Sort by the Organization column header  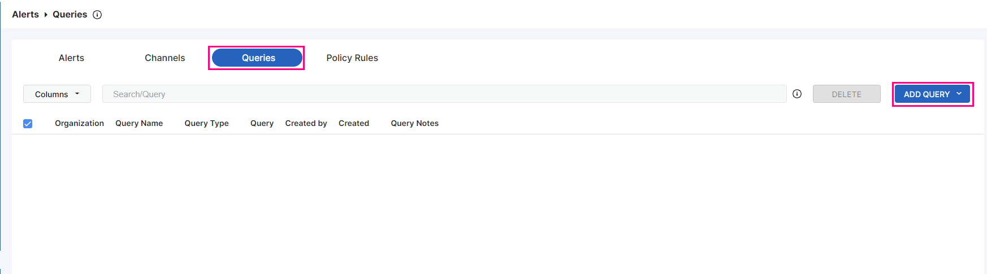[x=79, y=123]
